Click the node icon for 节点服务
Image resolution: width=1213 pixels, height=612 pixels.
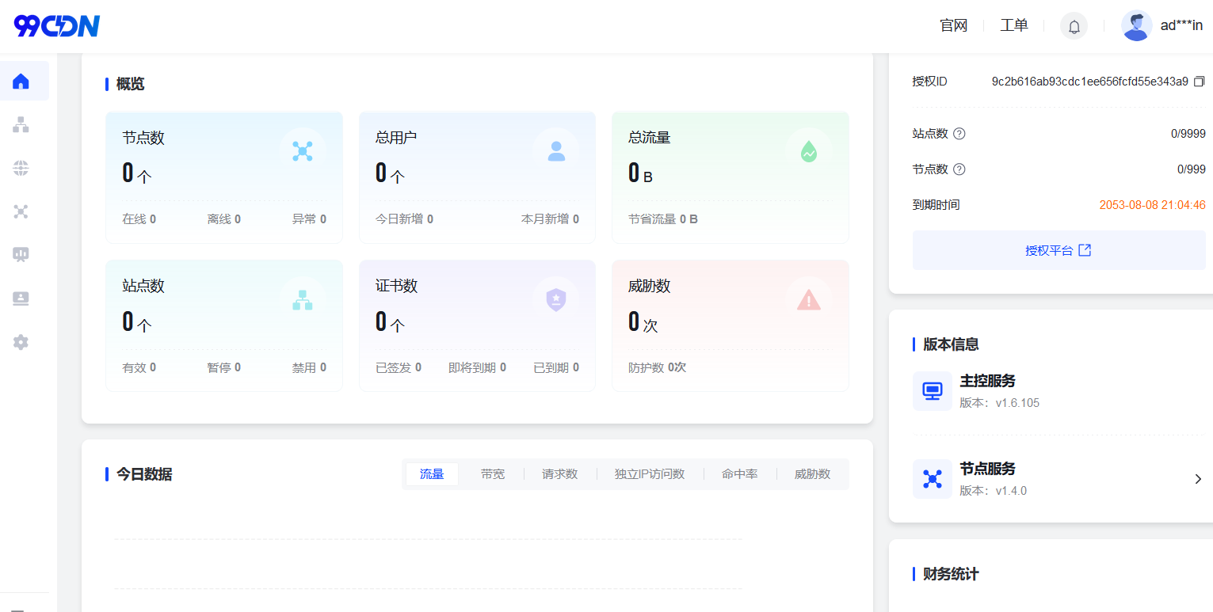pos(933,479)
